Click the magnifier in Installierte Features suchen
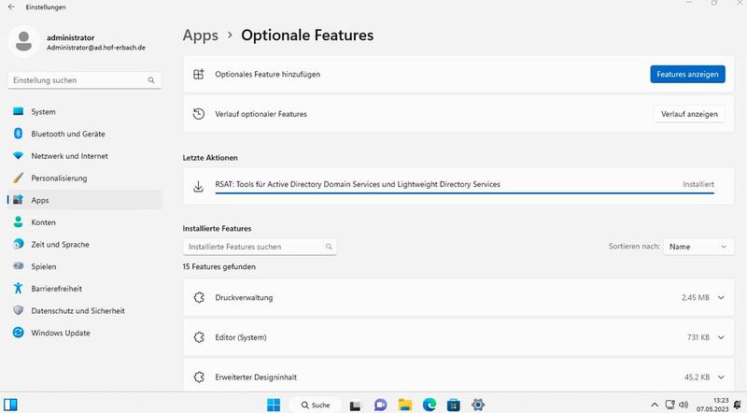The width and height of the screenshot is (747, 413). click(329, 247)
